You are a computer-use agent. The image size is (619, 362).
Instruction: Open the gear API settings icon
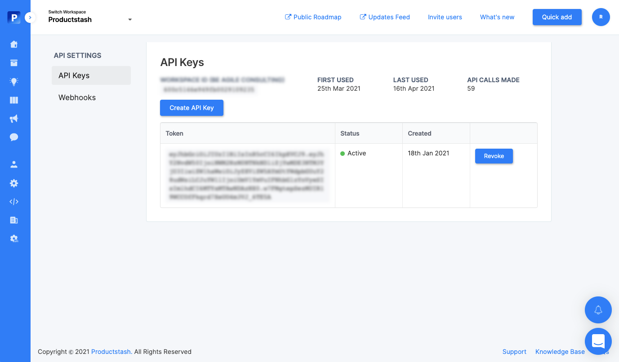(14, 238)
